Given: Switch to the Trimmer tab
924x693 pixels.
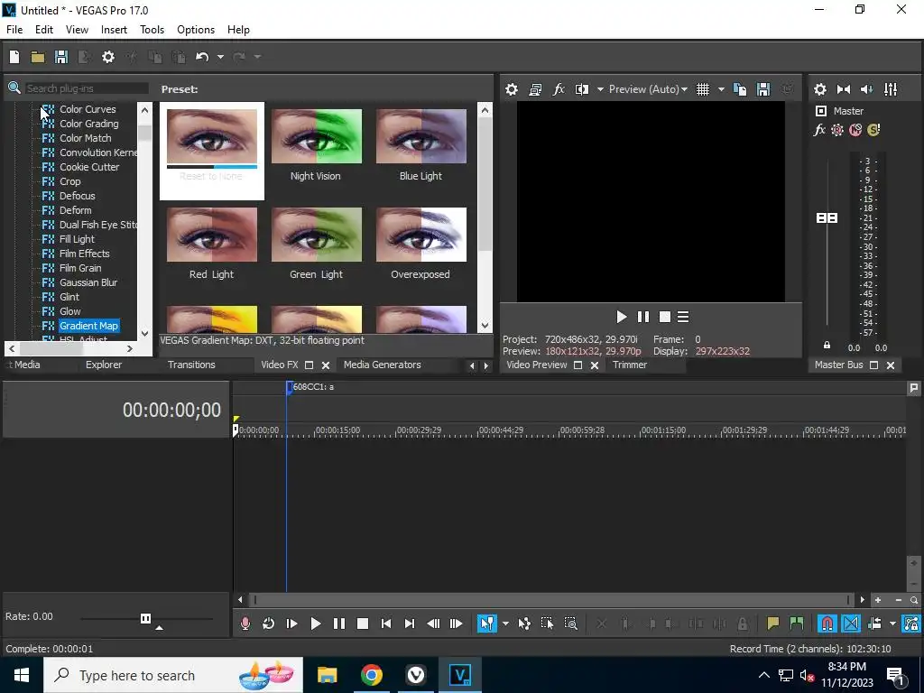Looking at the screenshot, I should pyautogui.click(x=629, y=365).
